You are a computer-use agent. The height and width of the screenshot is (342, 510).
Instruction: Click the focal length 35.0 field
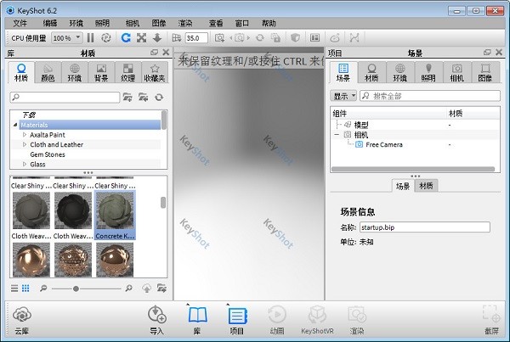197,38
